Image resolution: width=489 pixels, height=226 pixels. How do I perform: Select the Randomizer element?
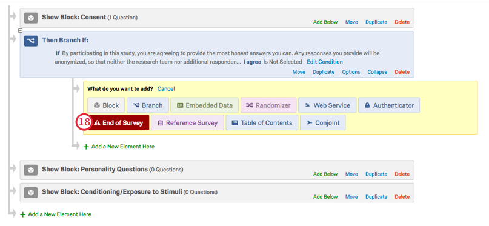click(x=268, y=105)
